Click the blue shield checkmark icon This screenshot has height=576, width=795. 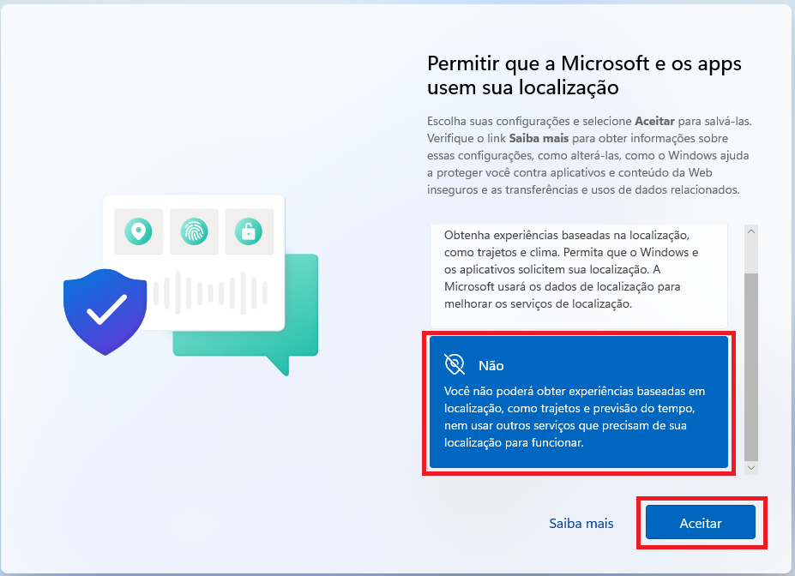105,311
